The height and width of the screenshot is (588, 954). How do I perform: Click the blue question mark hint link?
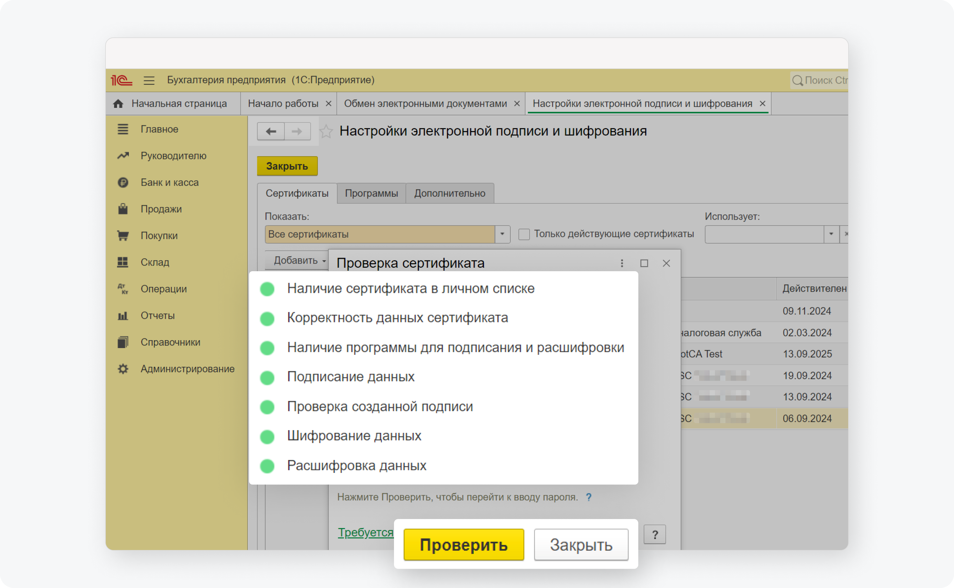[589, 497]
